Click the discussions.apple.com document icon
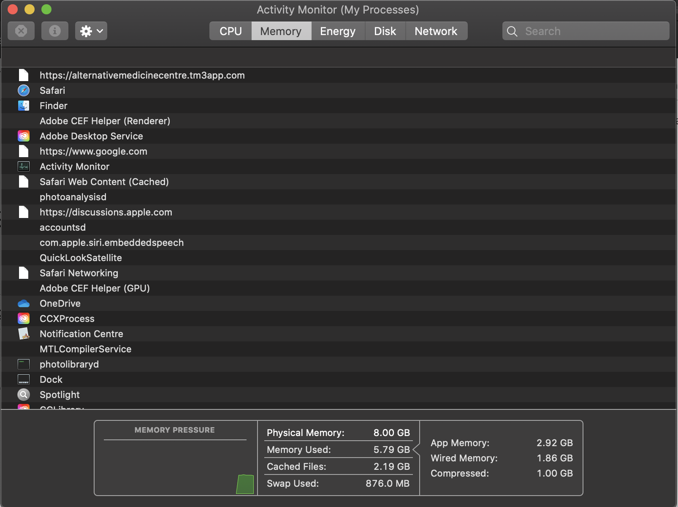 pyautogui.click(x=24, y=212)
